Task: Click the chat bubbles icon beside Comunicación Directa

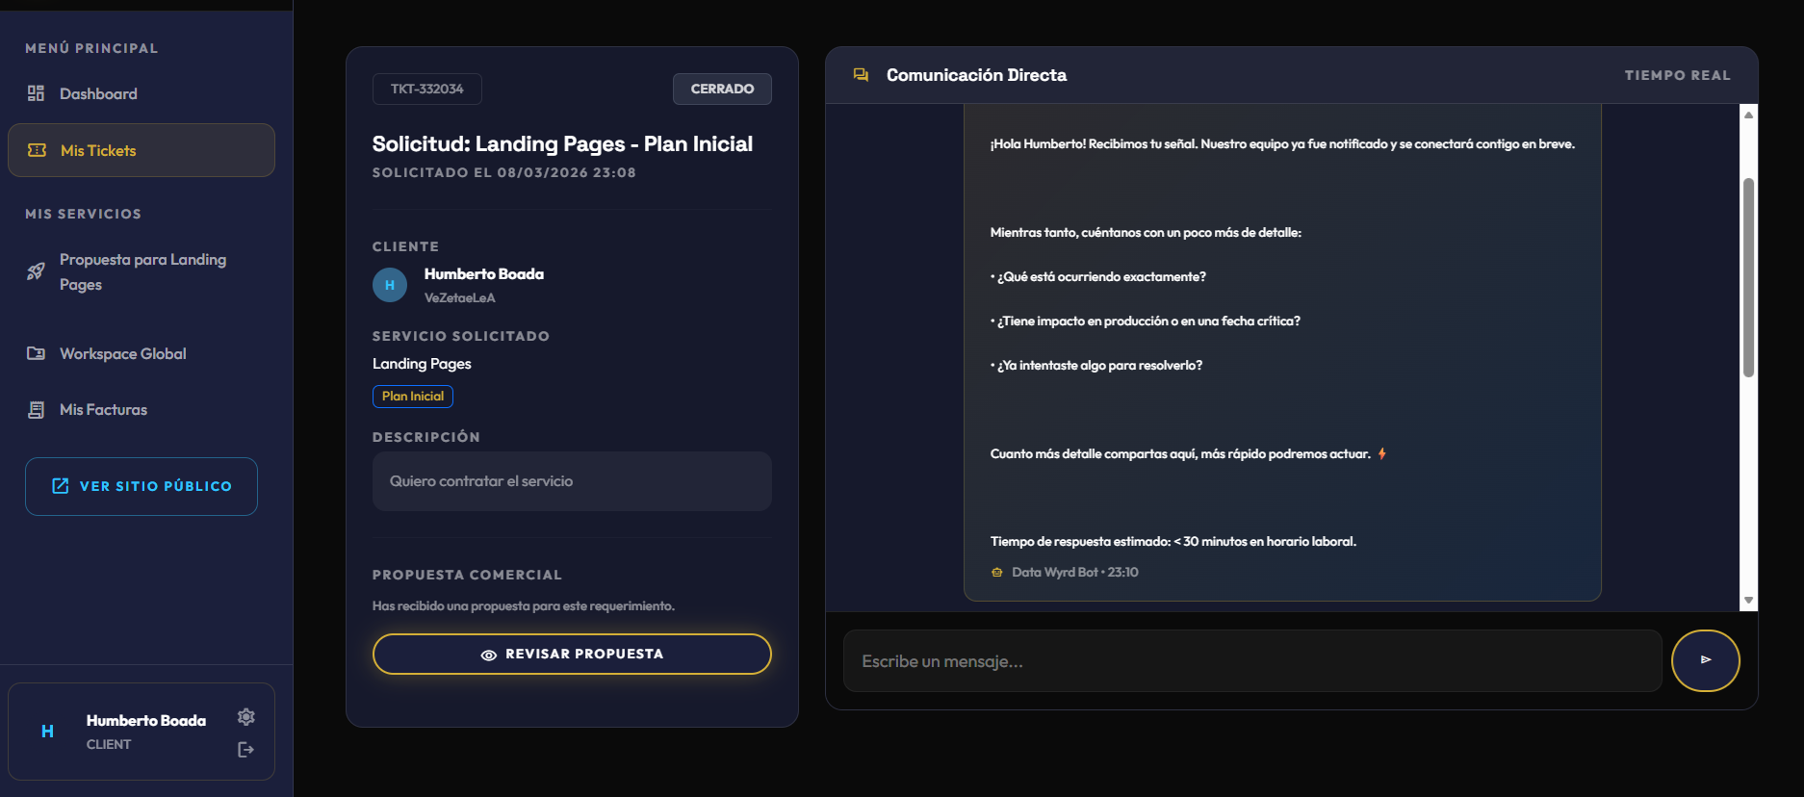Action: click(861, 74)
